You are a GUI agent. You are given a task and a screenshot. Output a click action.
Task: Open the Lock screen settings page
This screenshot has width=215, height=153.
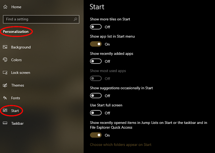click(x=21, y=73)
